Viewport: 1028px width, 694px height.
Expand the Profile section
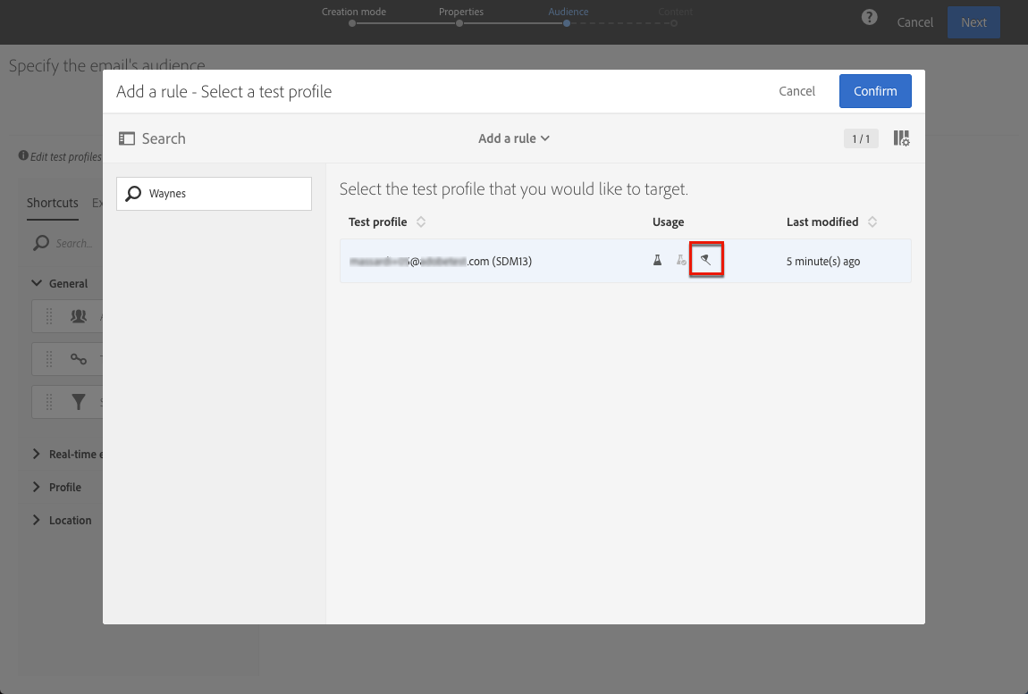(37, 487)
